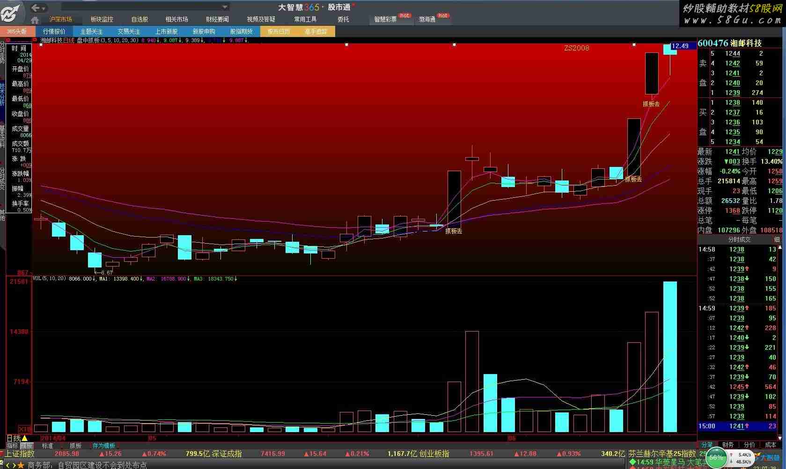
Task: Click the 涨停 1368 value
Action: tap(733, 210)
